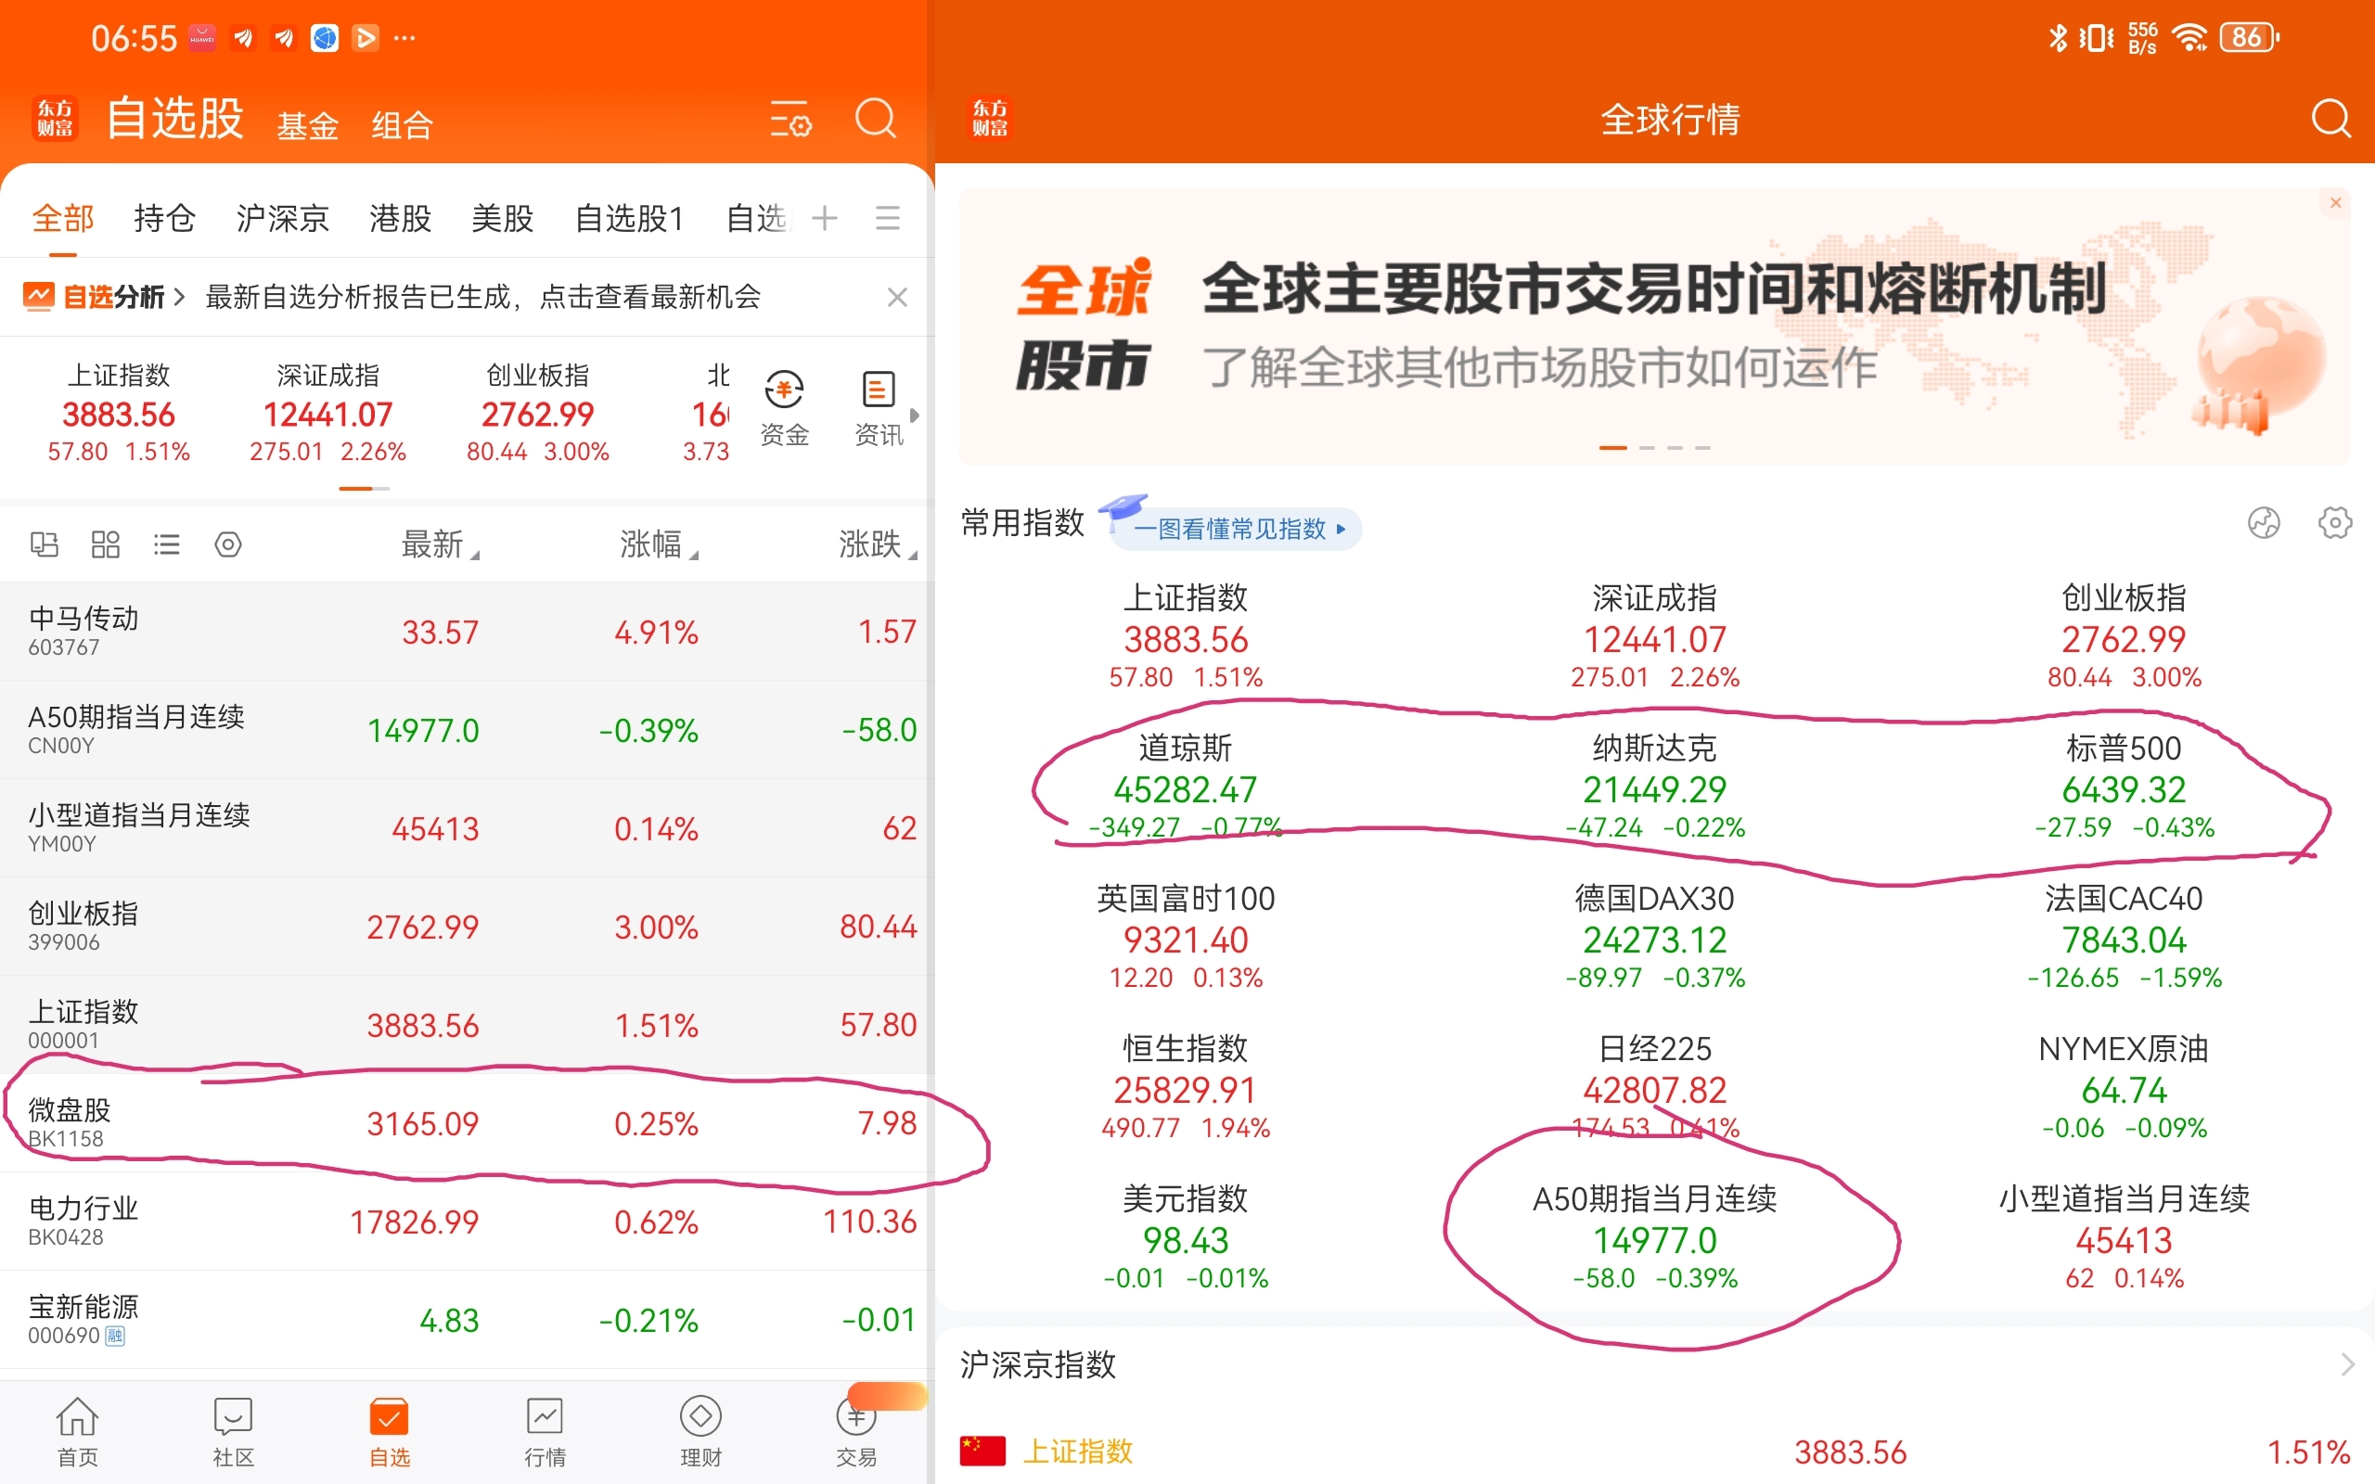Sort watchlist by 涨幅 percent
The width and height of the screenshot is (2375, 1484).
pos(659,544)
